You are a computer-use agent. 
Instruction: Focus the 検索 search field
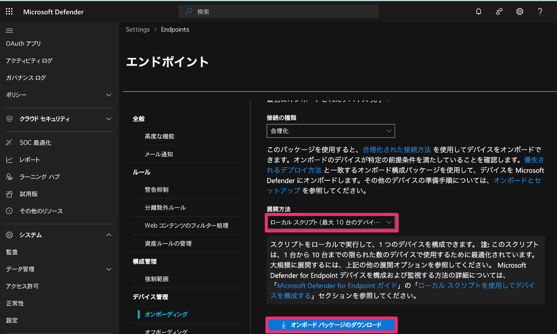pyautogui.click(x=278, y=12)
